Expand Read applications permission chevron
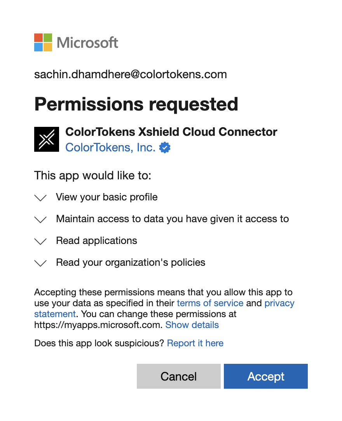 pyautogui.click(x=40, y=241)
